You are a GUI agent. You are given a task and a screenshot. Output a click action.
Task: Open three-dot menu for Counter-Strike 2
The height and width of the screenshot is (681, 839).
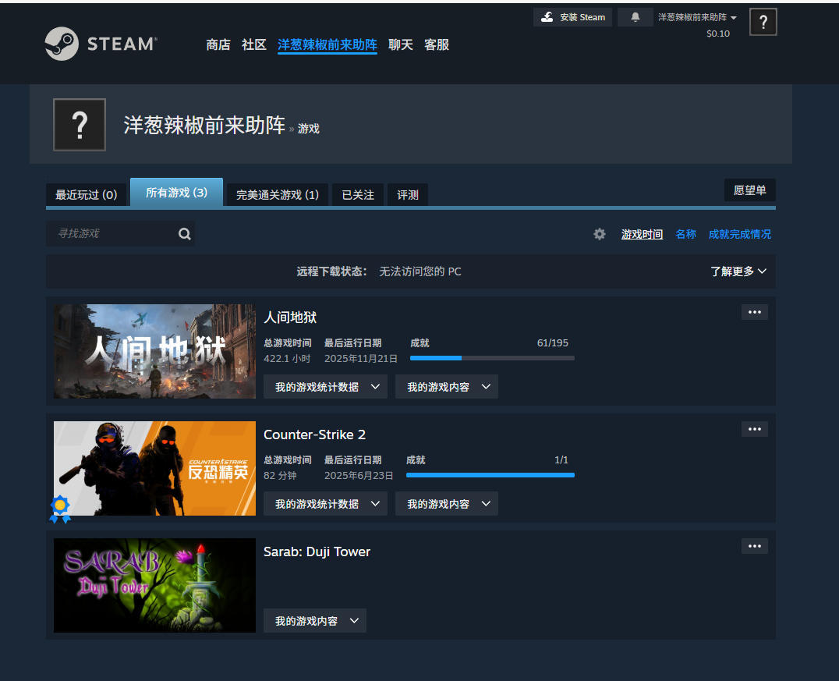pos(754,429)
